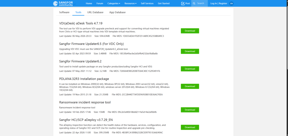Open the Home page
This screenshot has width=288, height=136.
coord(89,3)
